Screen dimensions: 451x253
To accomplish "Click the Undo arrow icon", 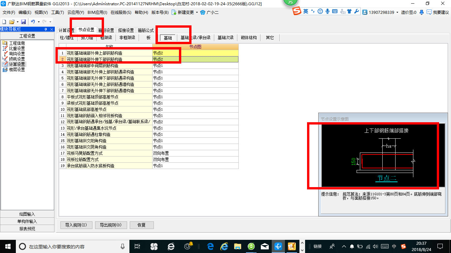I will (x=33, y=21).
